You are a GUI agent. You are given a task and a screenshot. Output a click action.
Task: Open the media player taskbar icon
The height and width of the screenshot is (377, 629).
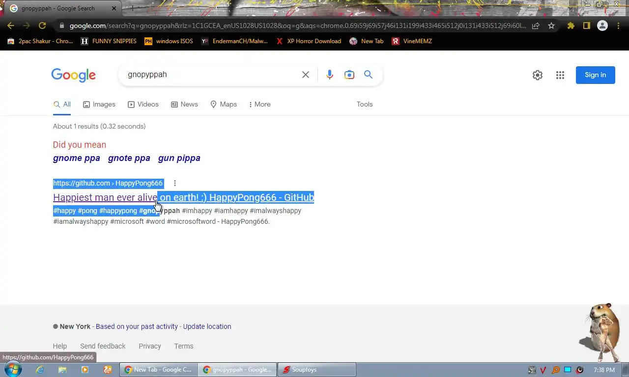click(x=85, y=370)
